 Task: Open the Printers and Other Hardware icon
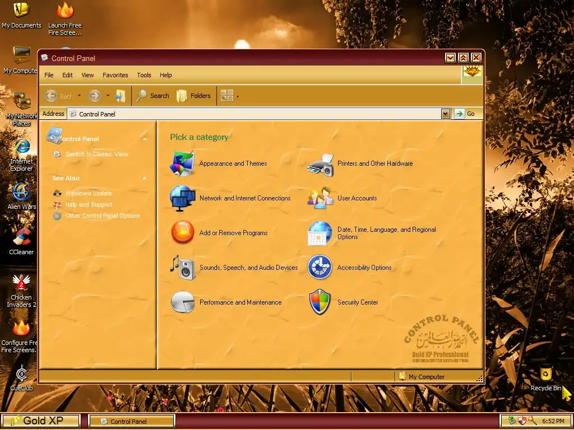tap(321, 165)
